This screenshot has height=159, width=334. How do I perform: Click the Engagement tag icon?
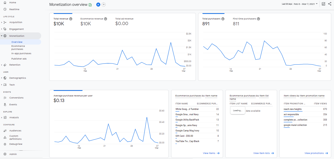coord(5,29)
